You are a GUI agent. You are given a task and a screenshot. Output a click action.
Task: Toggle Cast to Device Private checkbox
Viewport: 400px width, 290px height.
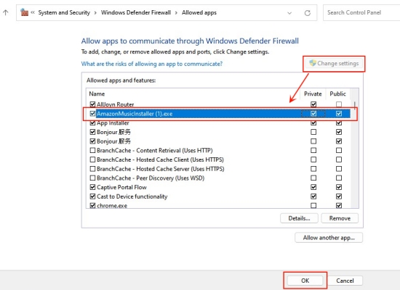(x=313, y=196)
